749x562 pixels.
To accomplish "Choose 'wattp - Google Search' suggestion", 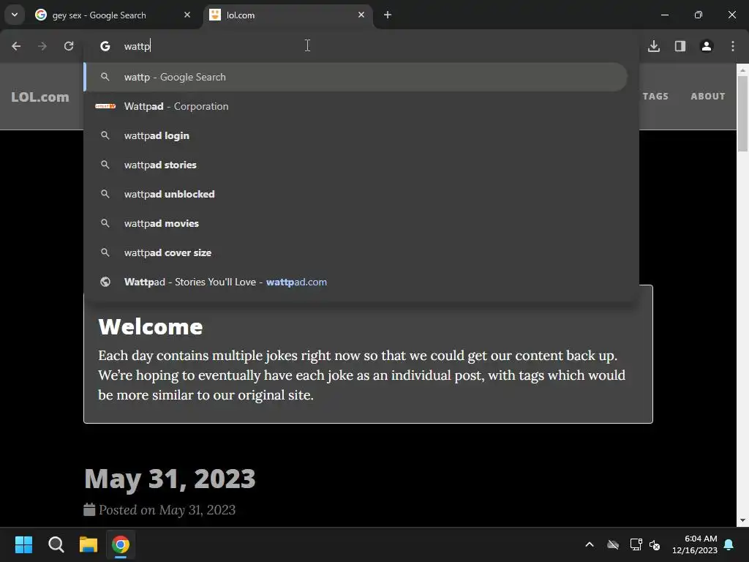I will point(355,77).
